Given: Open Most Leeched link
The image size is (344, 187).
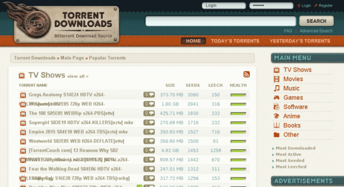Looking at the screenshot, I should [291, 167].
